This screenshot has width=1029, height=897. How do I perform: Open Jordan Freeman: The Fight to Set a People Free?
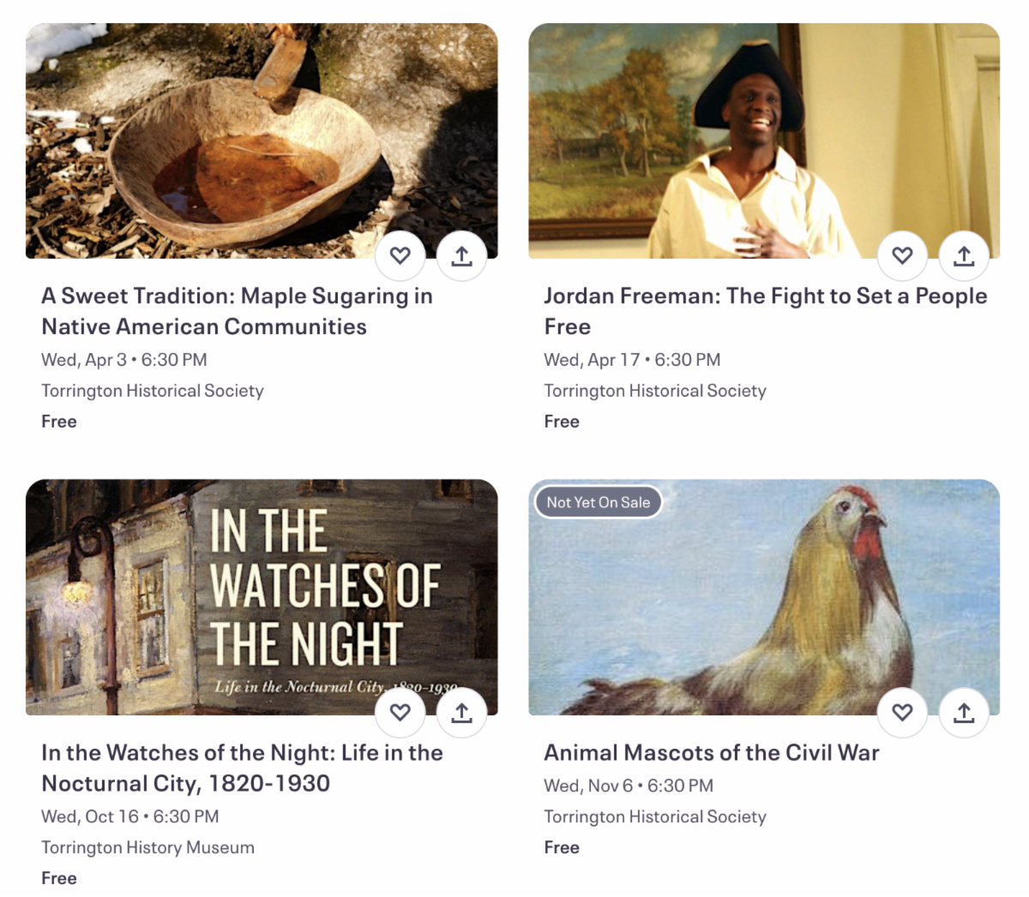(766, 311)
